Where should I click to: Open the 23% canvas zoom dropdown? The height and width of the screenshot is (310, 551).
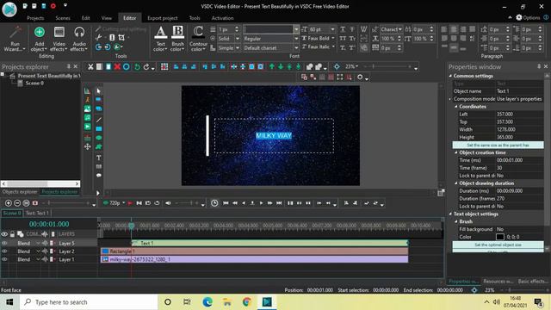[x=356, y=66]
